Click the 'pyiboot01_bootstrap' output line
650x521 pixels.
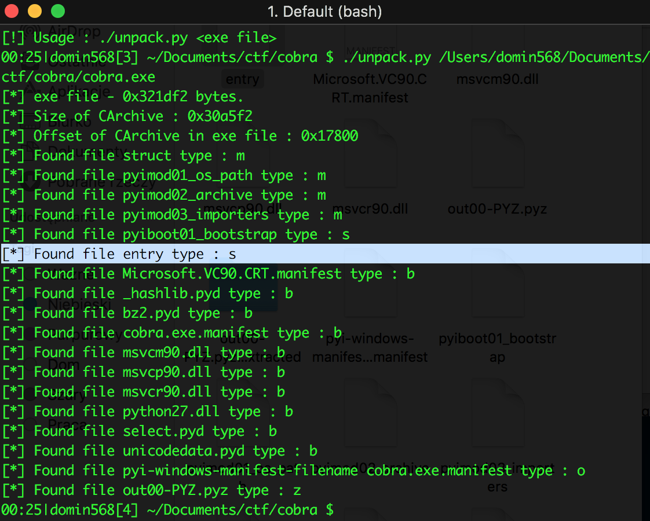tap(176, 234)
